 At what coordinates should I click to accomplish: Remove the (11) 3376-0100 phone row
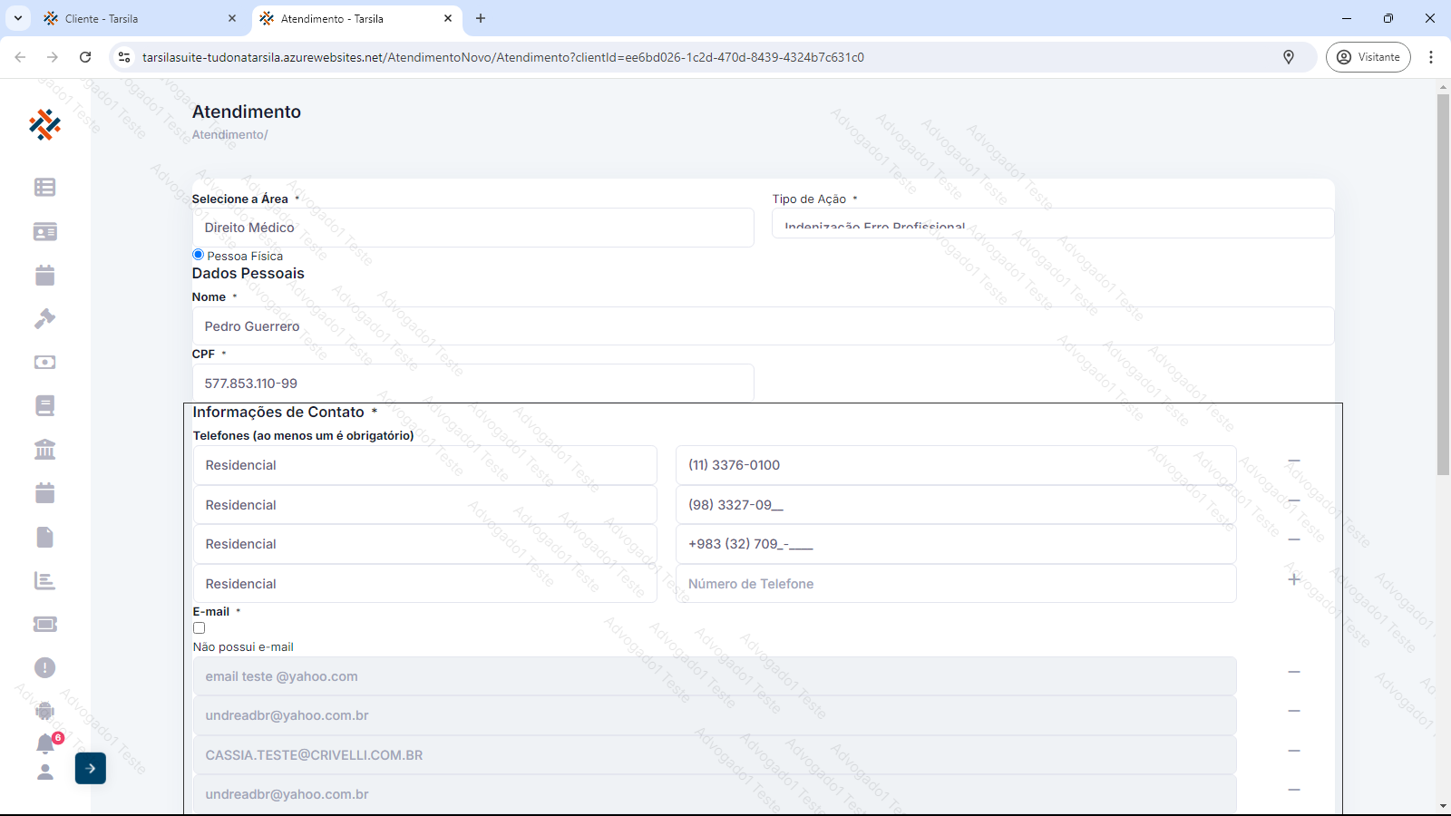(x=1294, y=461)
